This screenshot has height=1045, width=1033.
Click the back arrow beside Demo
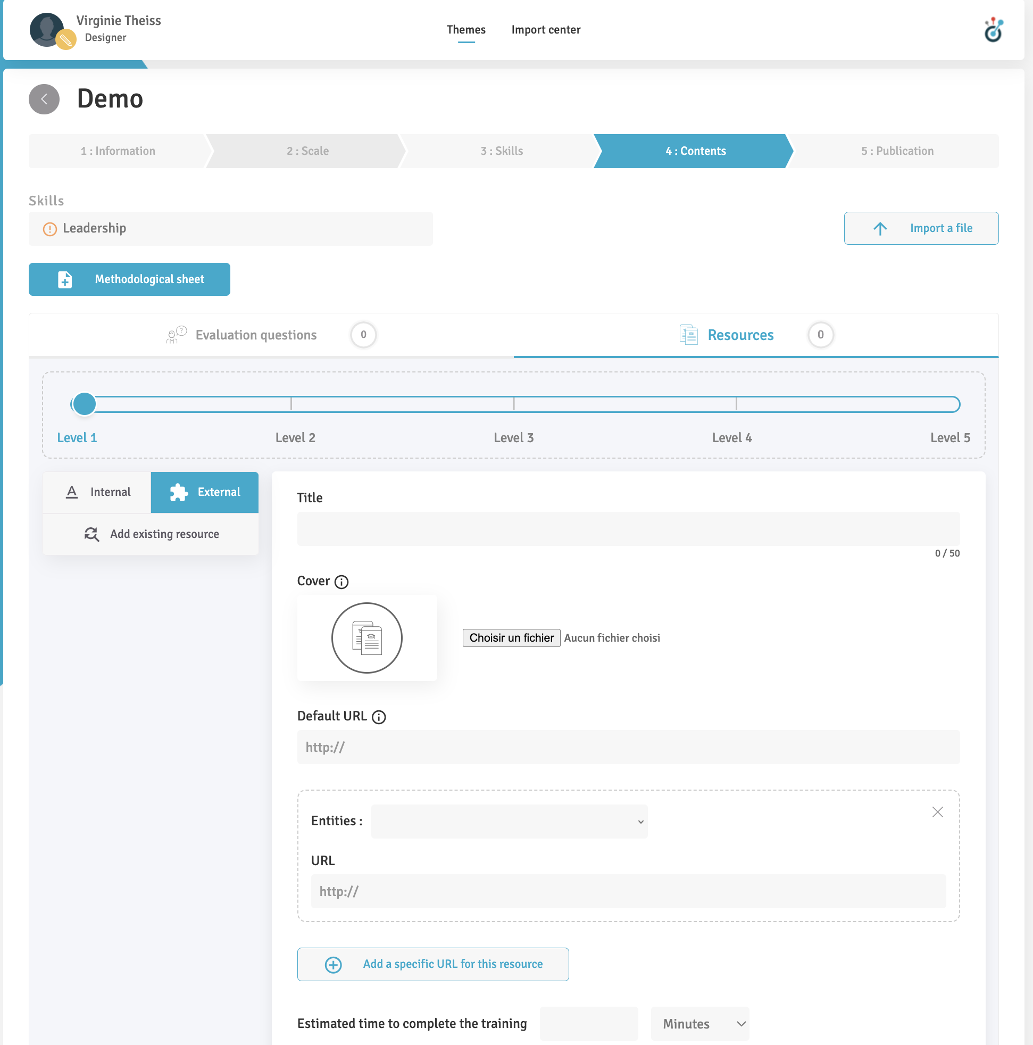pos(44,99)
